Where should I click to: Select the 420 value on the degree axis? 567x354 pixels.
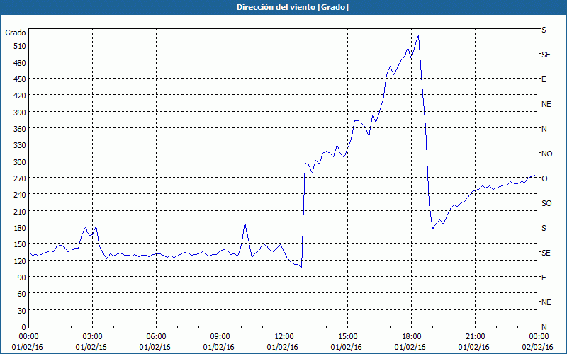click(20, 96)
